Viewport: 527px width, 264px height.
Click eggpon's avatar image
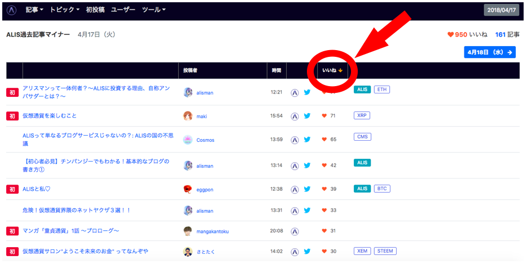coord(188,189)
